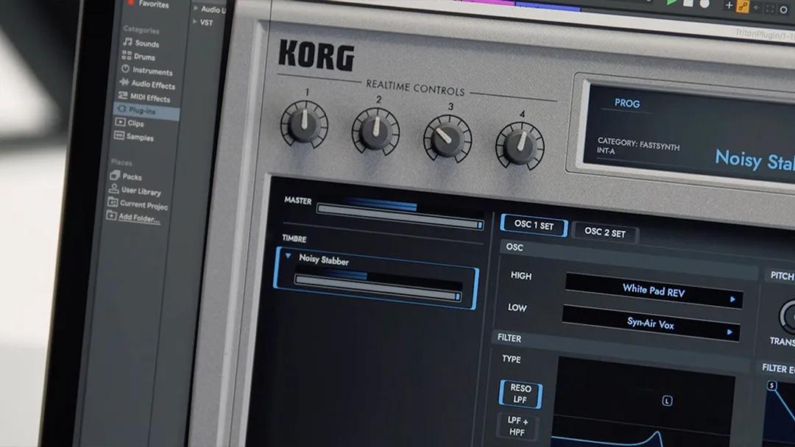The image size is (795, 447).
Task: Select the Favorites collection
Action: point(148,4)
